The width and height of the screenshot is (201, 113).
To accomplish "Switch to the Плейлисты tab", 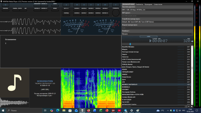I will [x=139, y=4].
